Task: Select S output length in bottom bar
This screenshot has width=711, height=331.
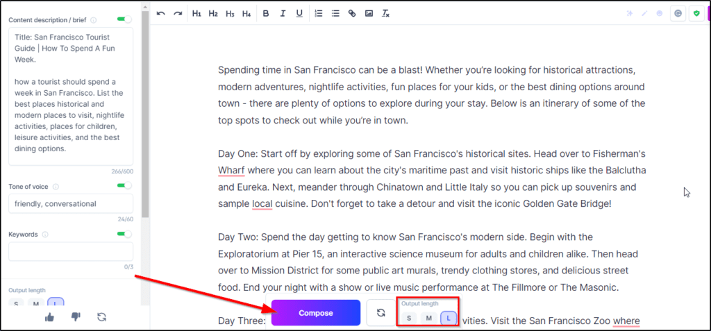Action: coord(408,319)
